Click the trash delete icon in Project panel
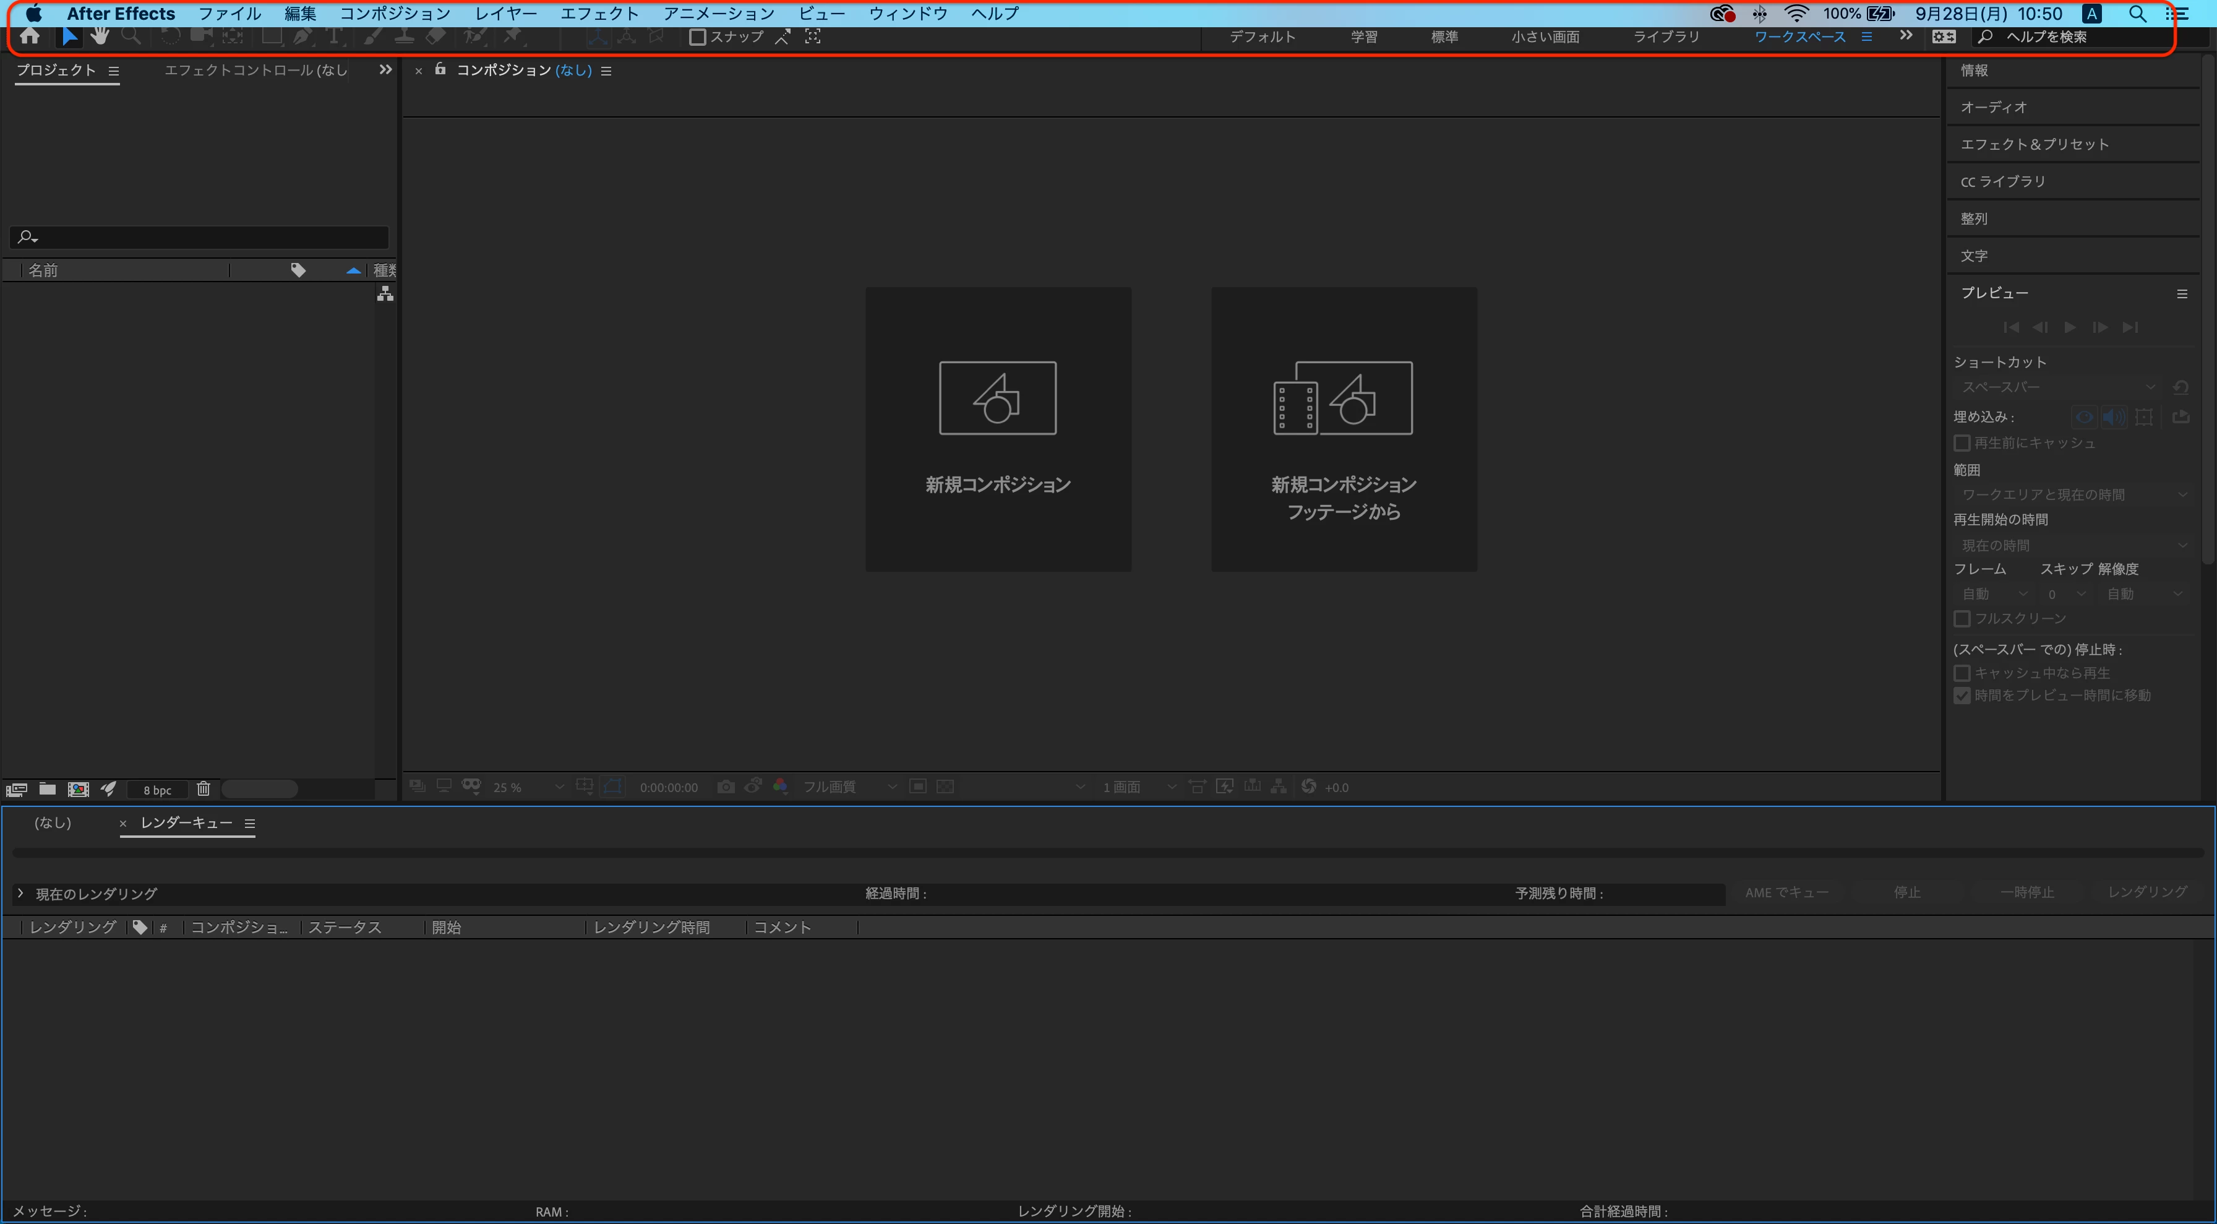Image resolution: width=2217 pixels, height=1224 pixels. click(203, 788)
